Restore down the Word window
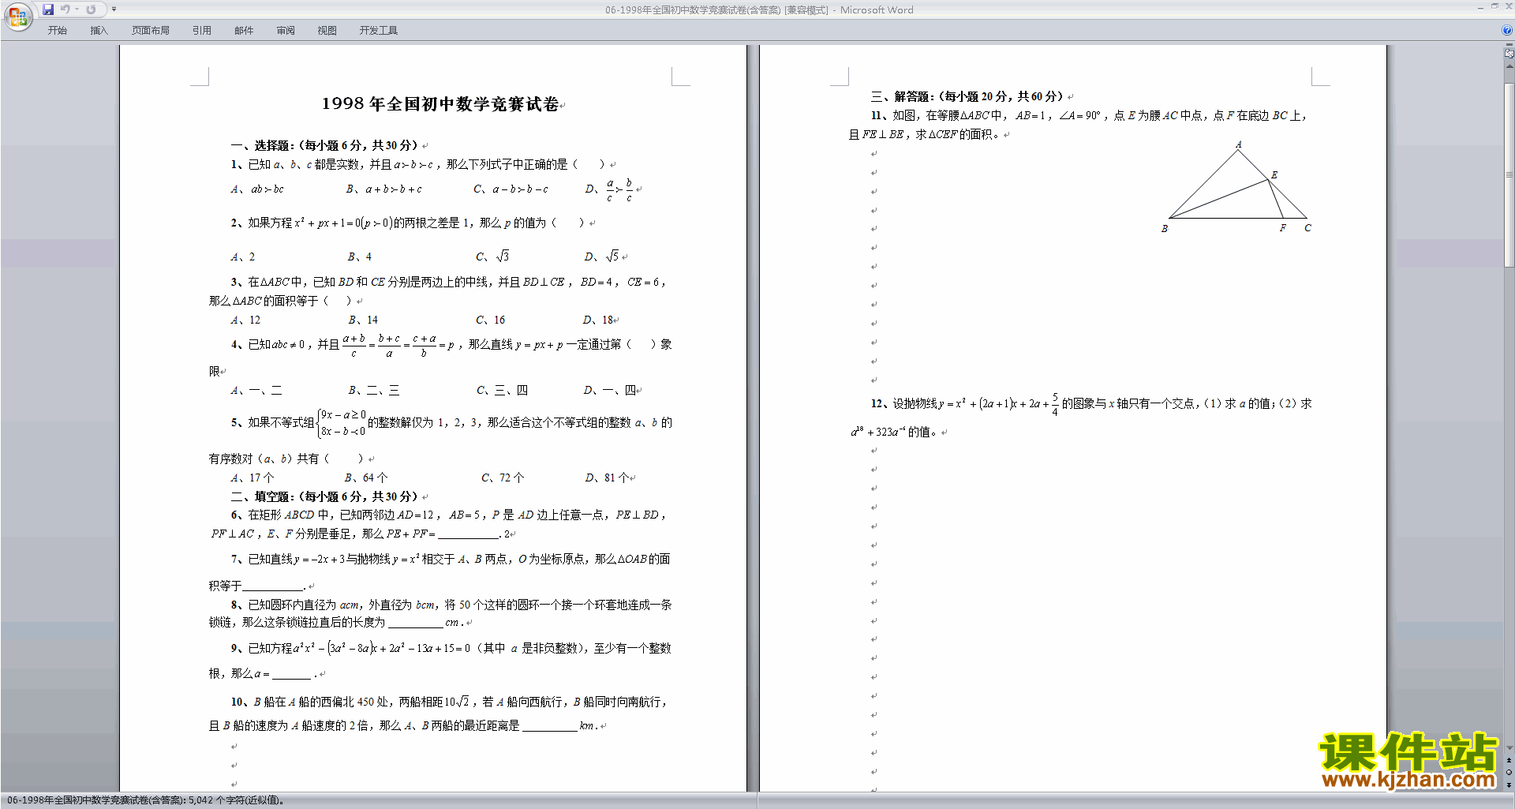This screenshot has height=809, width=1515. click(x=1494, y=6)
